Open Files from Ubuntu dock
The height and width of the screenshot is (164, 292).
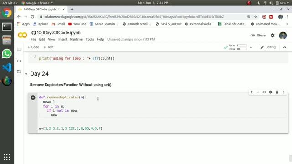click(x=7, y=40)
